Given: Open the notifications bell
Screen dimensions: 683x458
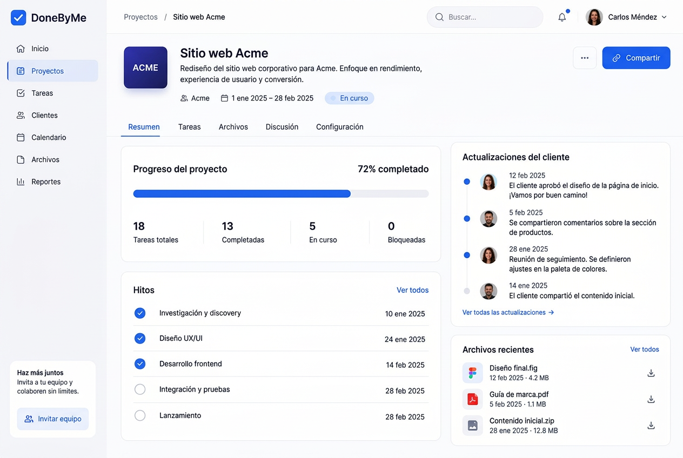Looking at the screenshot, I should (562, 17).
